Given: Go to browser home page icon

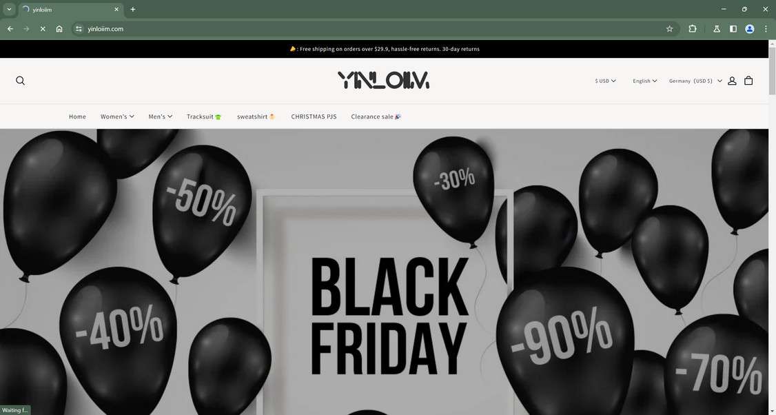Looking at the screenshot, I should [59, 29].
